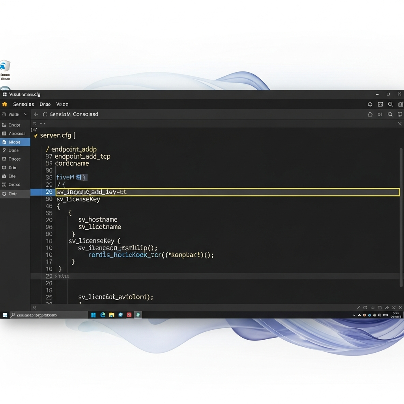Click line number 97 in the gutter
The height and width of the screenshot is (404, 404).
click(x=49, y=156)
